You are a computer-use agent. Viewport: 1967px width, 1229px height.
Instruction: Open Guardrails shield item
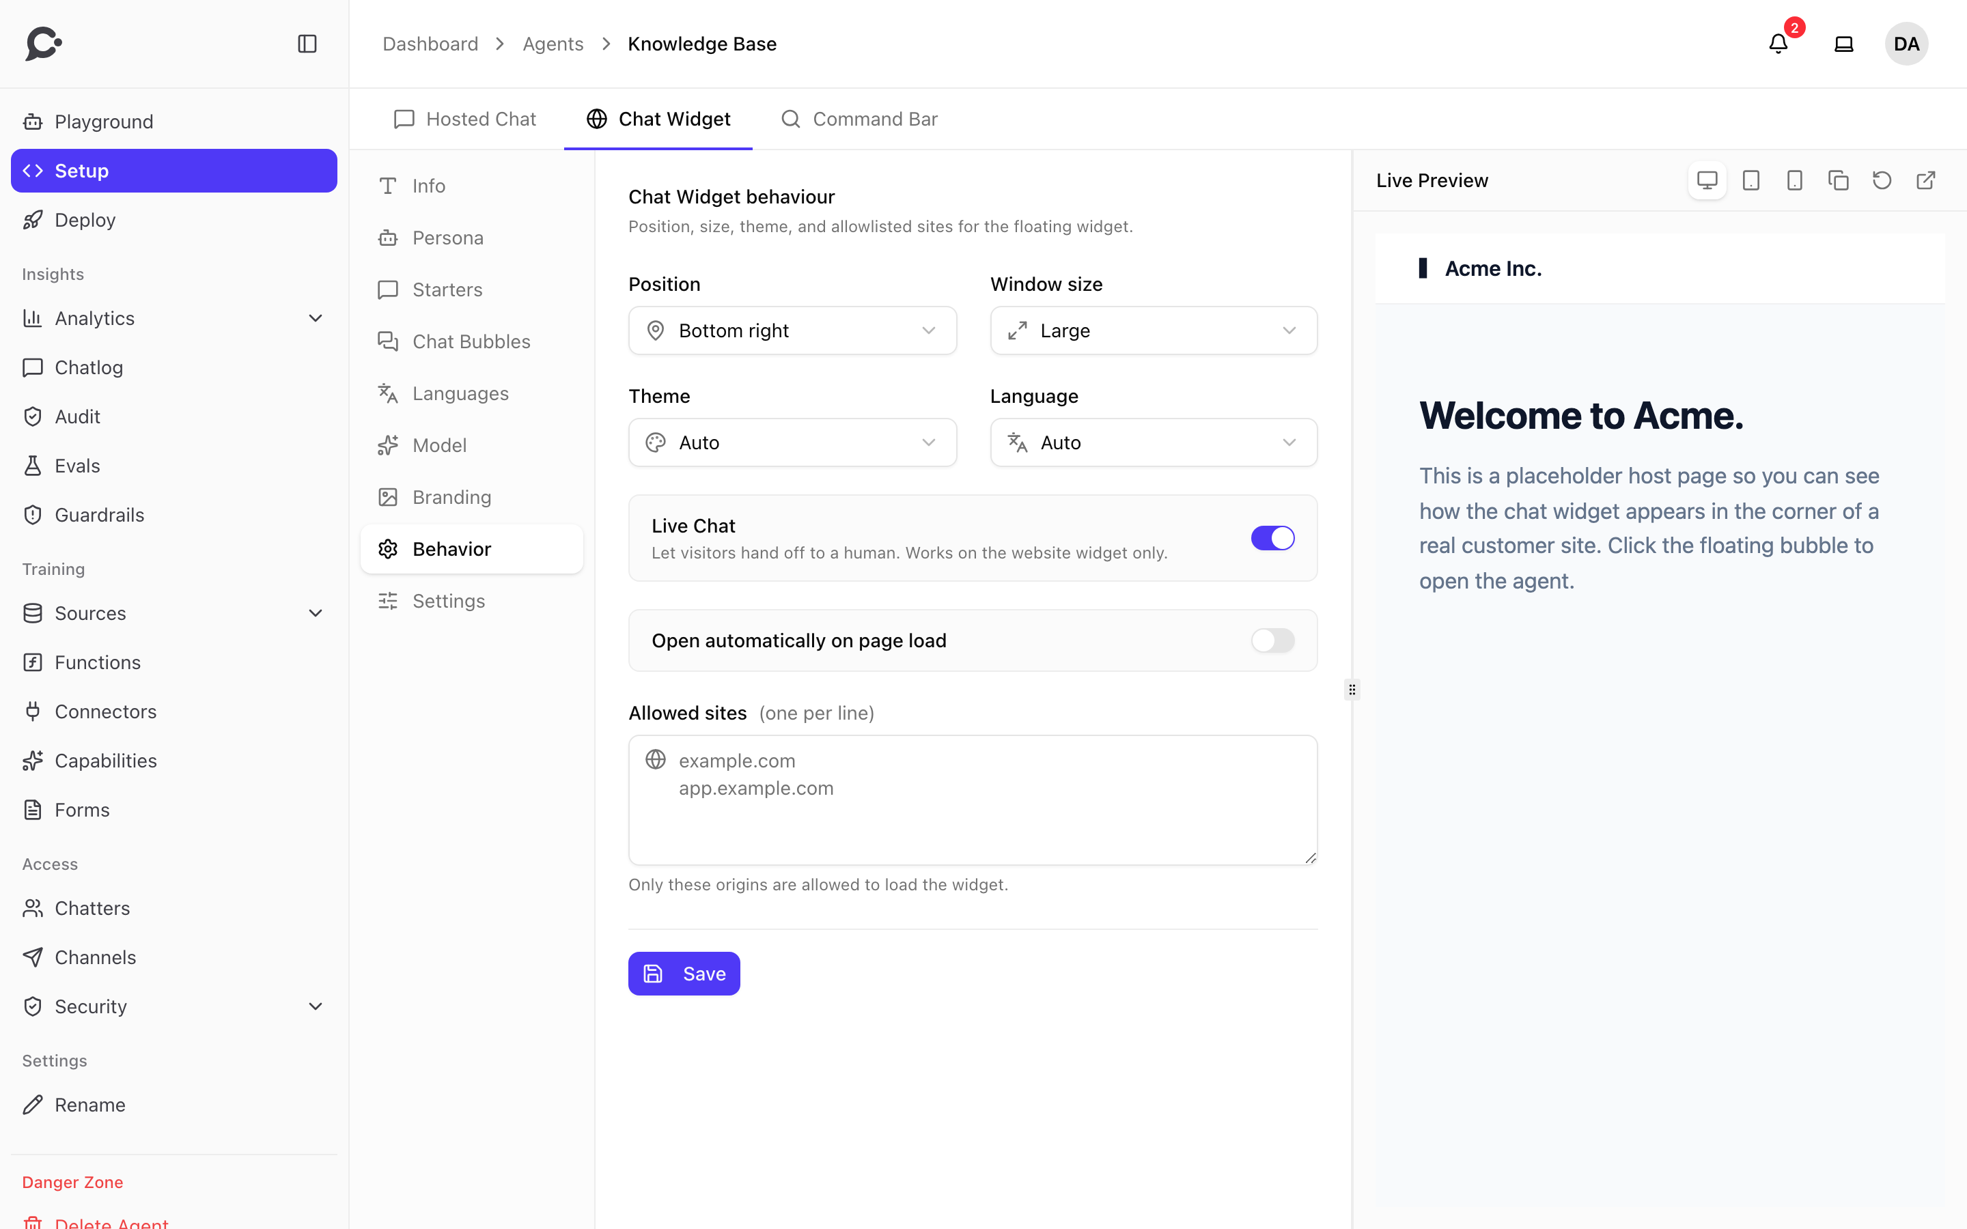174,515
